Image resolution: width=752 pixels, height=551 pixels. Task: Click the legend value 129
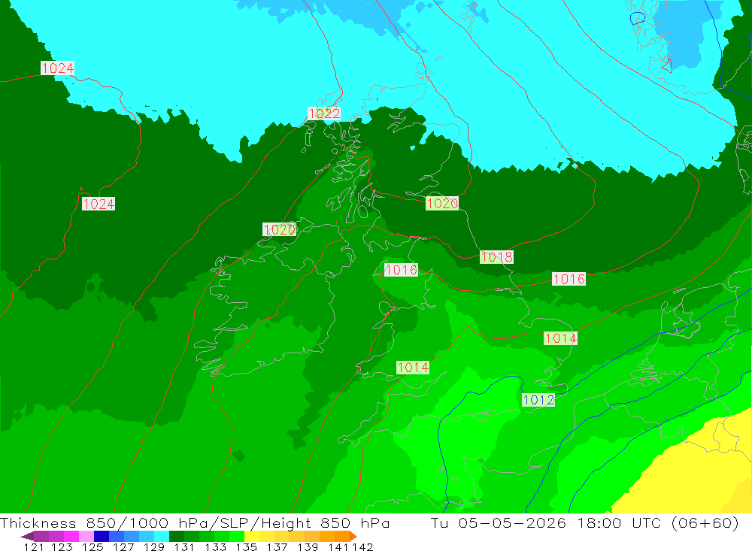pos(154,546)
